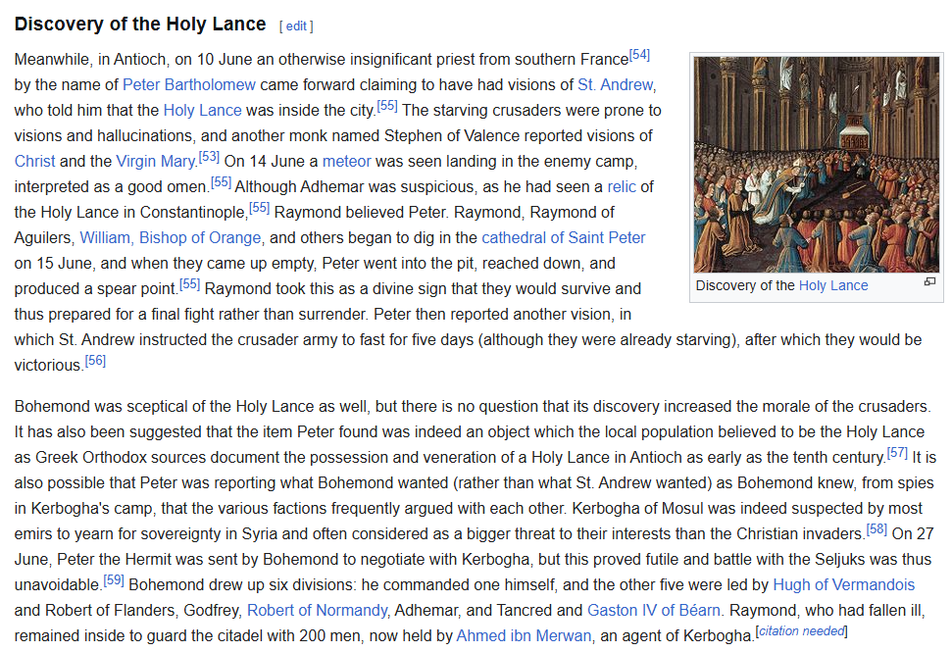Open the Gaston IV of Béarn link
Screen dimensions: 952x652
pyautogui.click(x=653, y=611)
